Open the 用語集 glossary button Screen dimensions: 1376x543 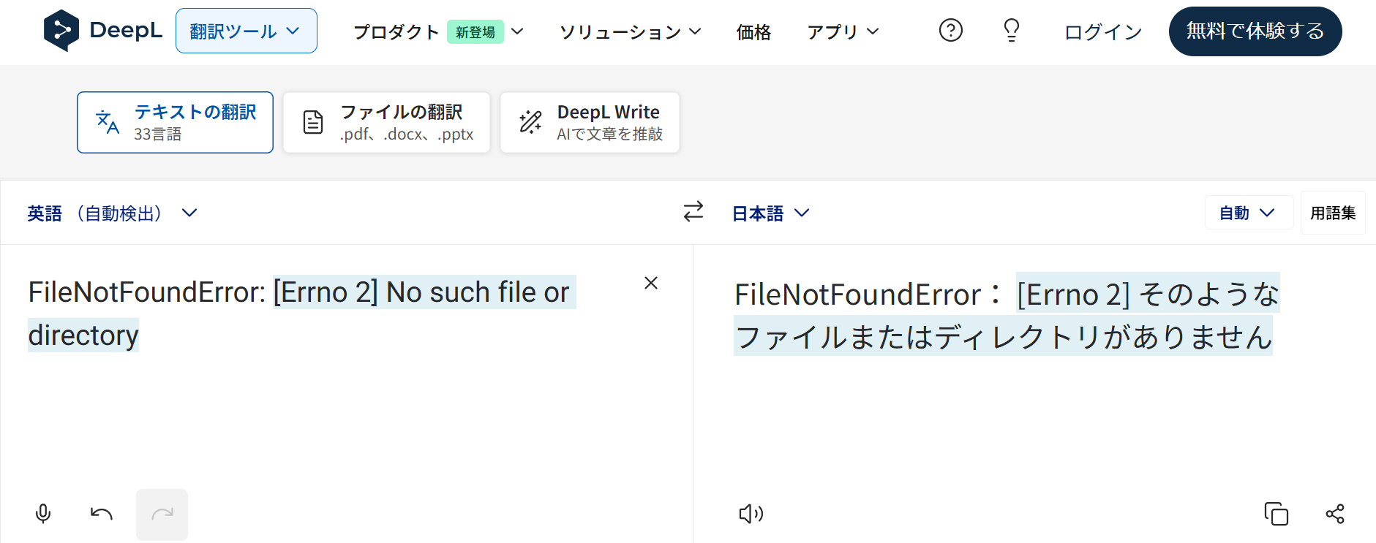1332,213
